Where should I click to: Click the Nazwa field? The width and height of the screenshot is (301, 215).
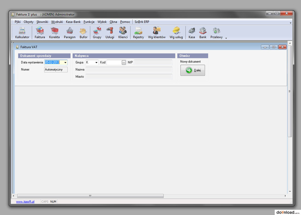[129, 69]
